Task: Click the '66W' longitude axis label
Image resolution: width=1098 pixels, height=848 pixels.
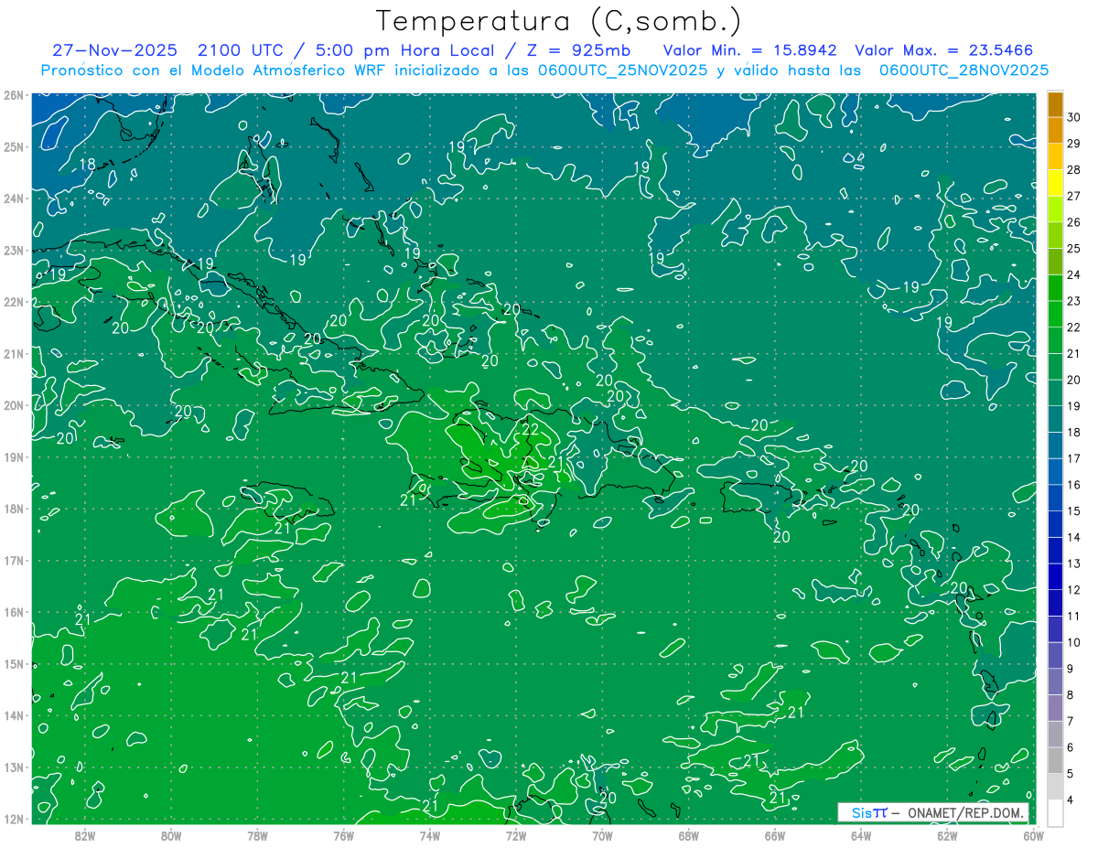Action: [x=774, y=835]
